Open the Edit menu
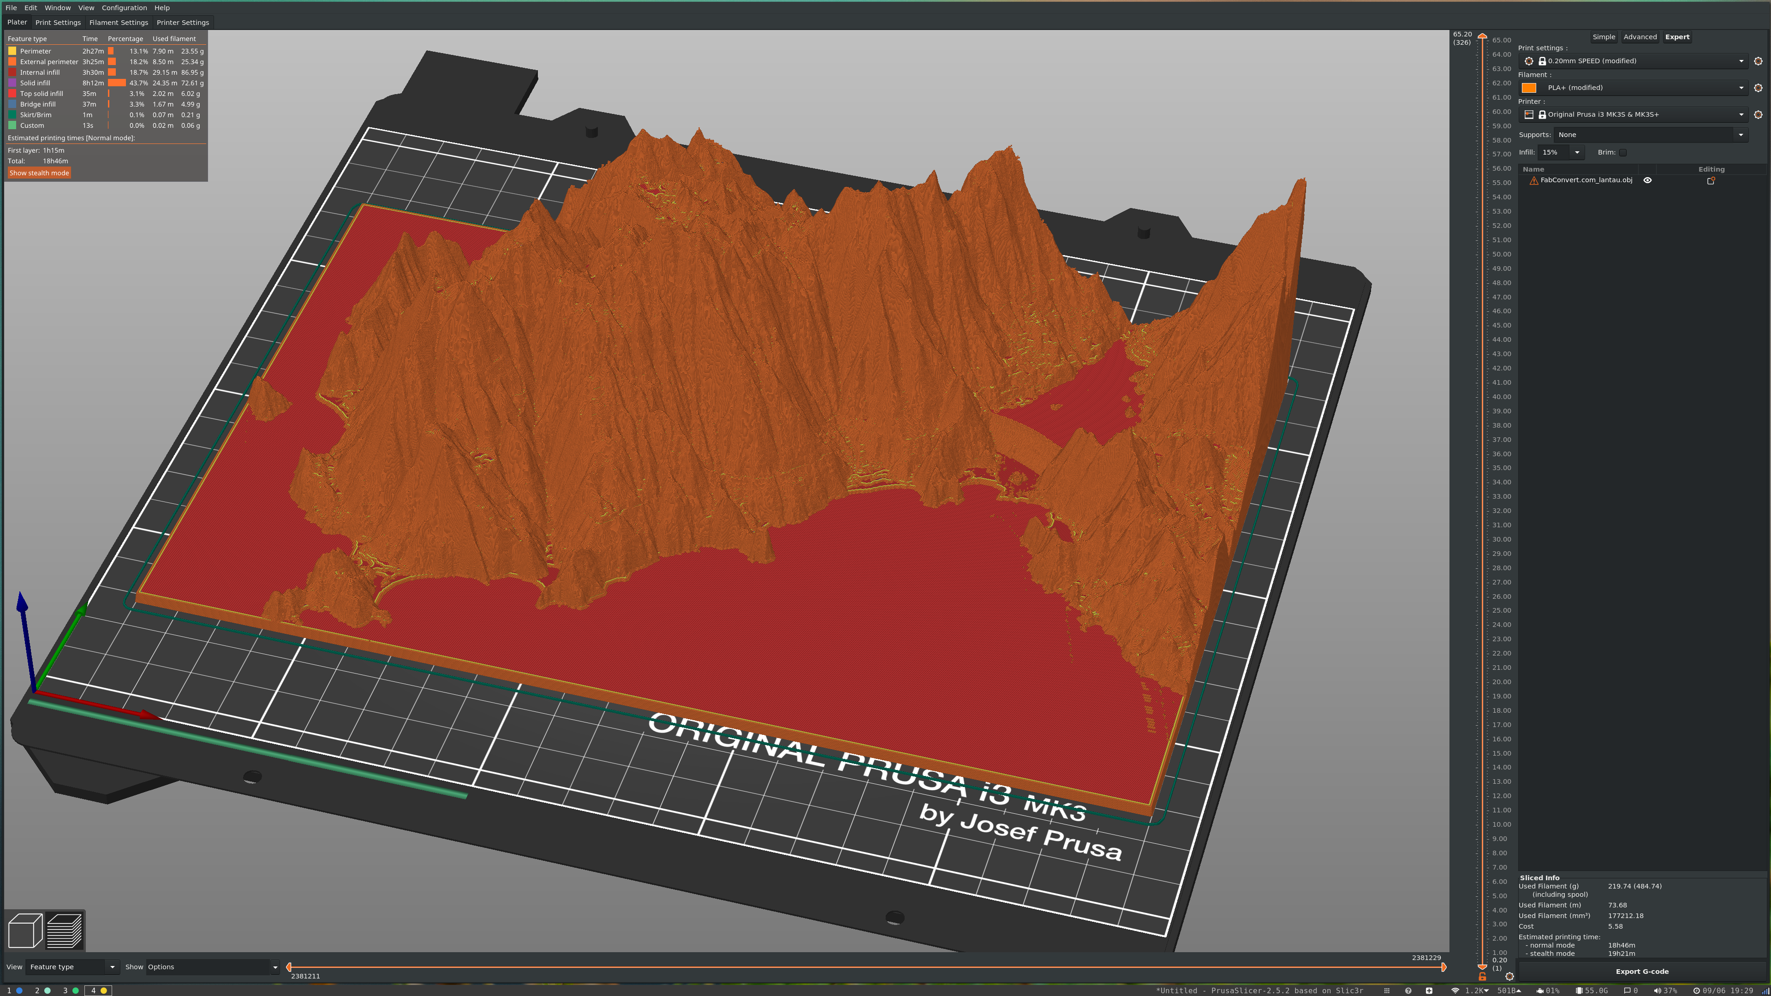1771x996 pixels. point(31,7)
